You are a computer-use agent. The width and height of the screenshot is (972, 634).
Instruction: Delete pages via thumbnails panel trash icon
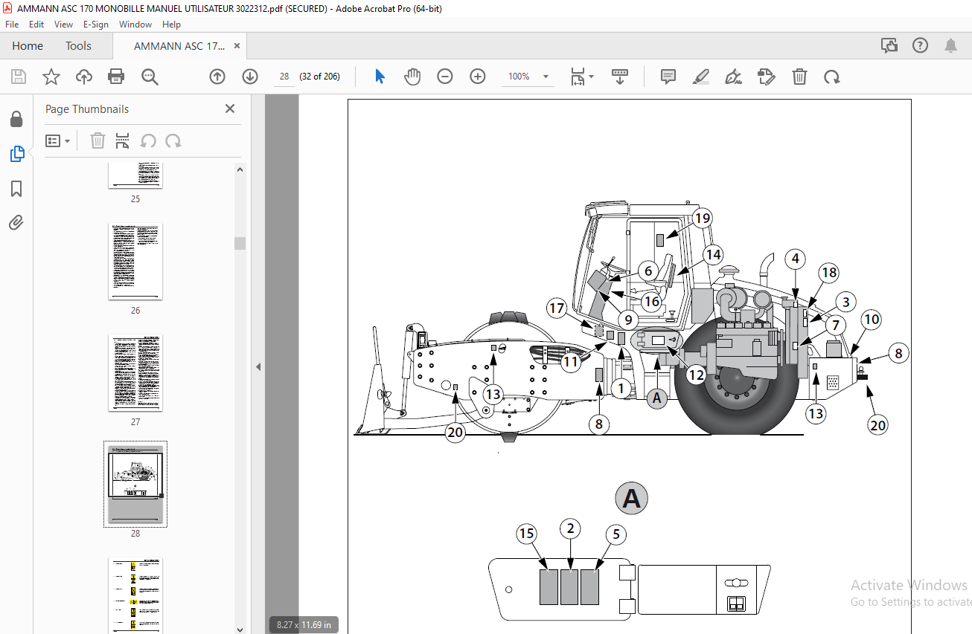pyautogui.click(x=97, y=141)
